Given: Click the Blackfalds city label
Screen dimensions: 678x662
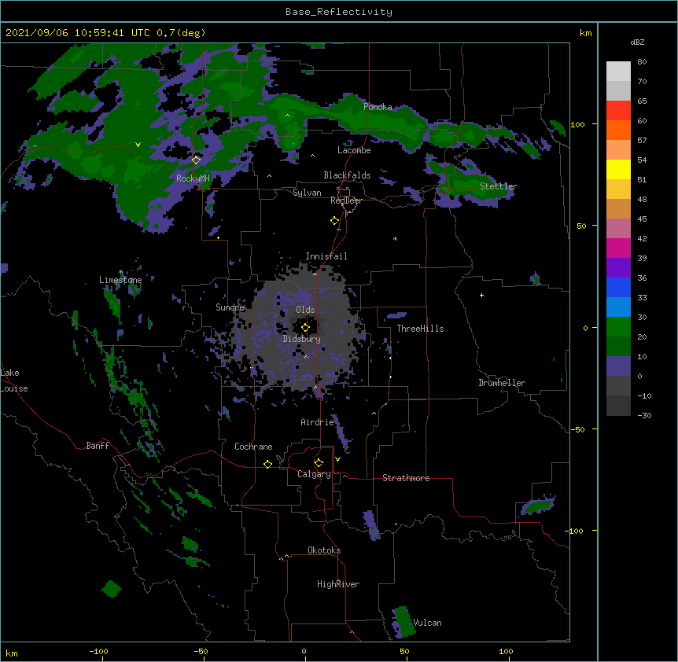Looking at the screenshot, I should coord(347,175).
